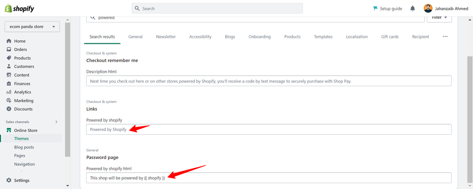
Task: Click the Online Store shop icon
Action: [x=9, y=130]
